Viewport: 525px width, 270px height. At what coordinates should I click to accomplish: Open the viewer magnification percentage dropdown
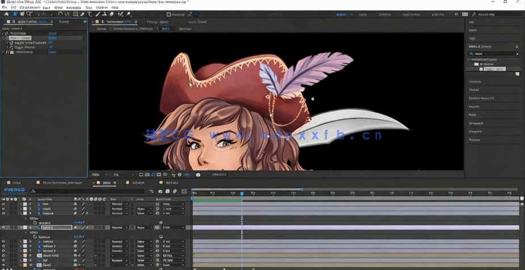click(99, 175)
